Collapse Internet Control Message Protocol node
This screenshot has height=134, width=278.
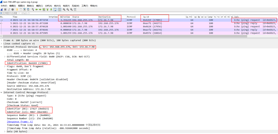(2, 92)
